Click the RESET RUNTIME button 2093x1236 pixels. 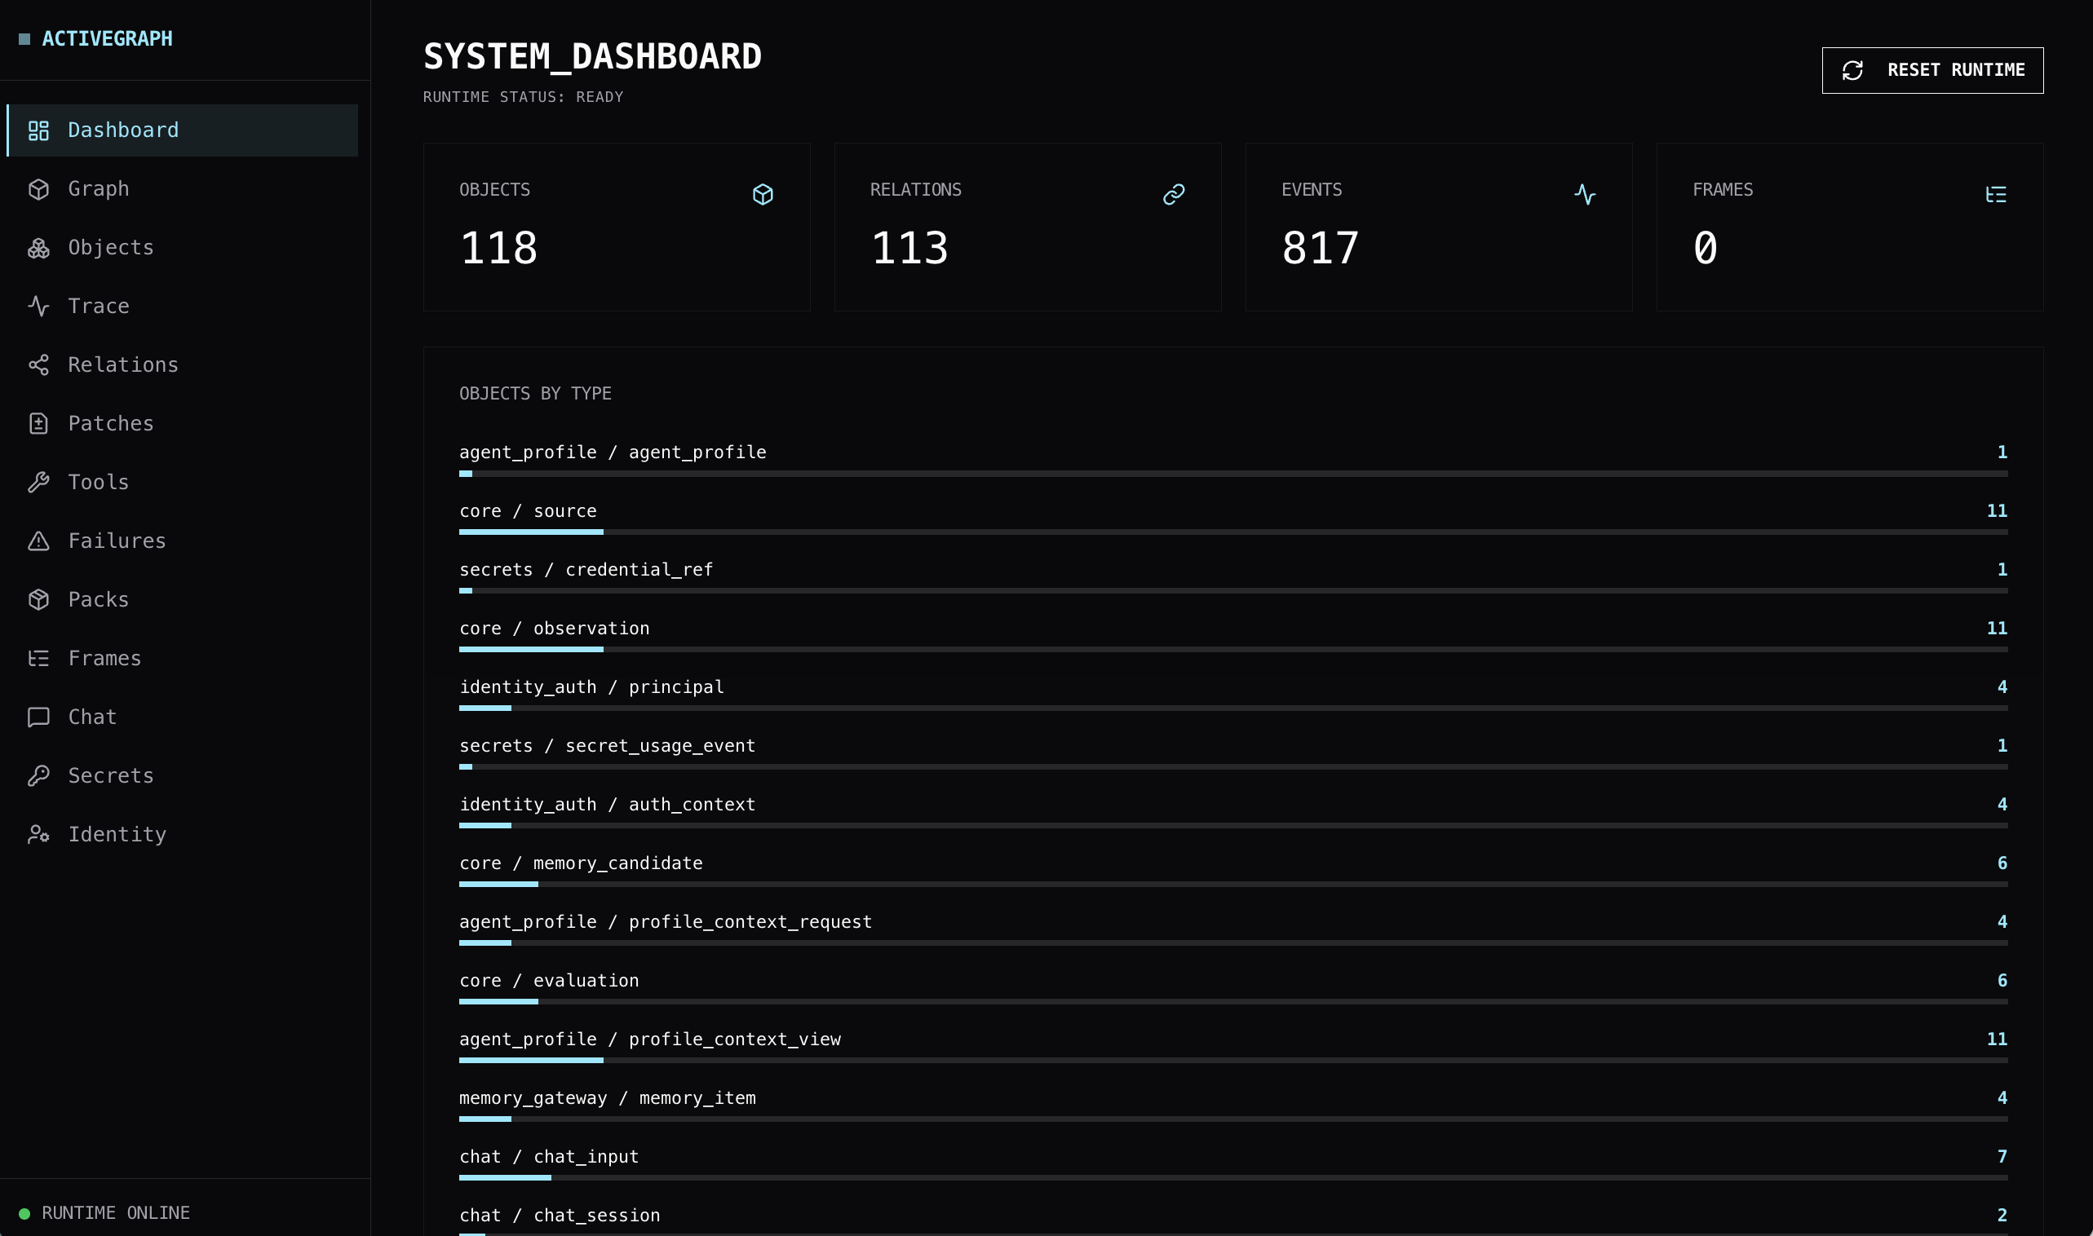pos(1932,71)
